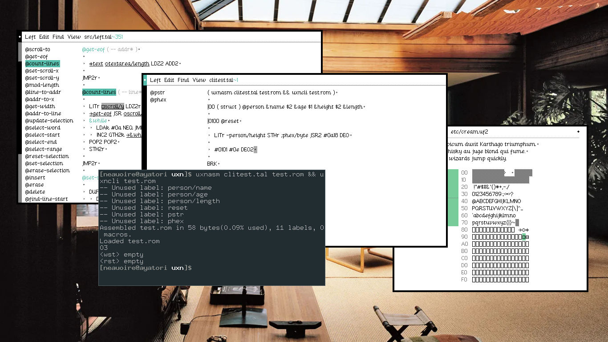Screen dimensions: 608x342
Task: Select the @pstr label in clitest.tal
Action: point(157,93)
